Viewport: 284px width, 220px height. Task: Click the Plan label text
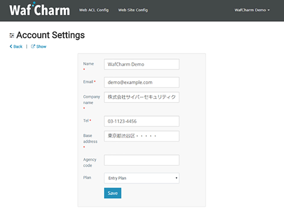tap(87, 178)
